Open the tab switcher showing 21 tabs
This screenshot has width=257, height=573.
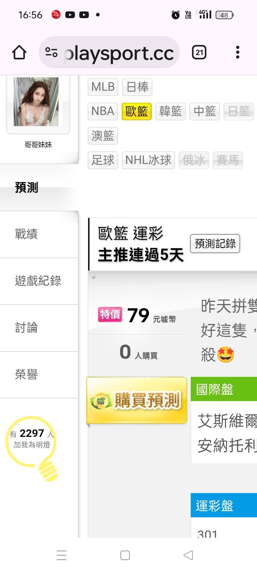[x=199, y=53]
